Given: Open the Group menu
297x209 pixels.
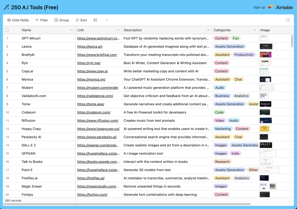Looking at the screenshot, I should pyautogui.click(x=62, y=20).
